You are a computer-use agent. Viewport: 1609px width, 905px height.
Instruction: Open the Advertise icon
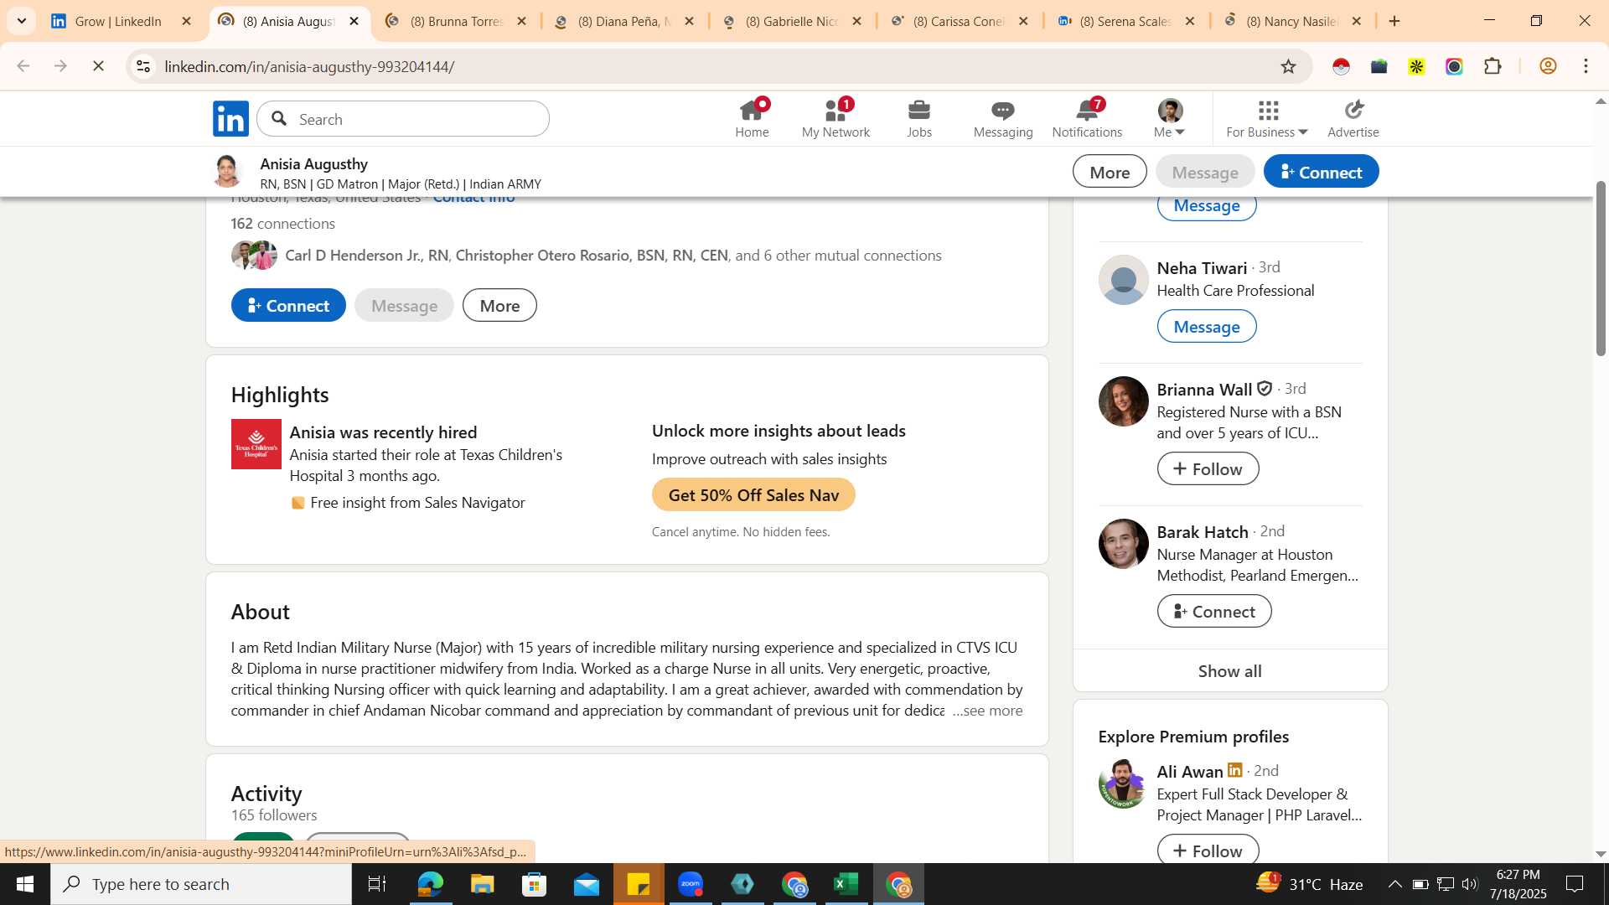pos(1353,118)
